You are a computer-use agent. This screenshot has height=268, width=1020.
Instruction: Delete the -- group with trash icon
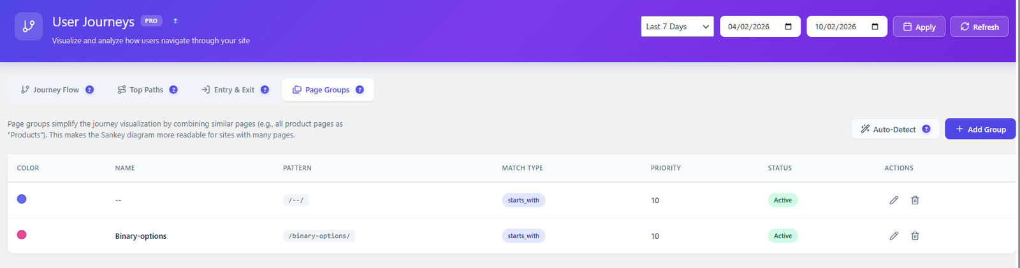tap(915, 200)
